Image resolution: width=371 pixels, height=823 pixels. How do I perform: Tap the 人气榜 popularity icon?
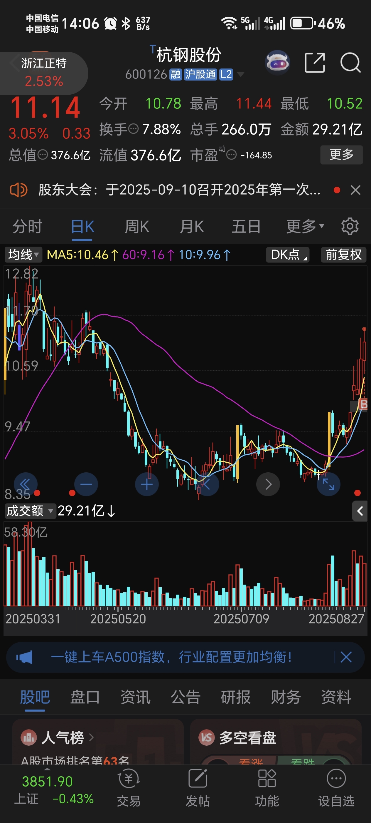29,737
